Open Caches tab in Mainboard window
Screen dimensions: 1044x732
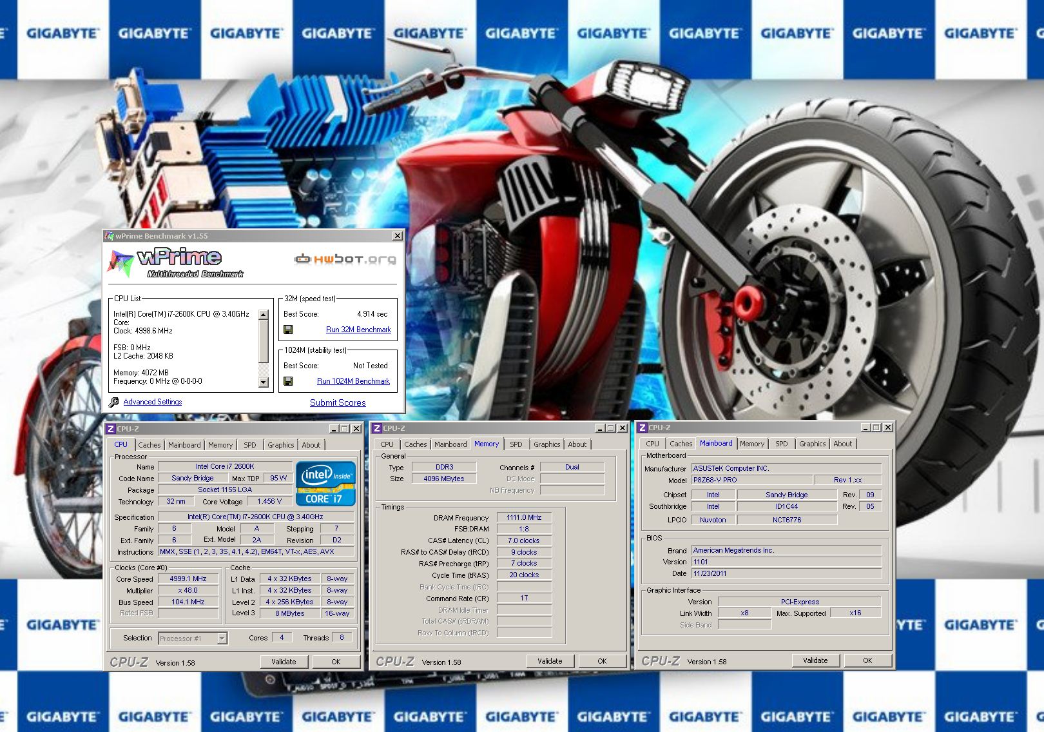681,444
